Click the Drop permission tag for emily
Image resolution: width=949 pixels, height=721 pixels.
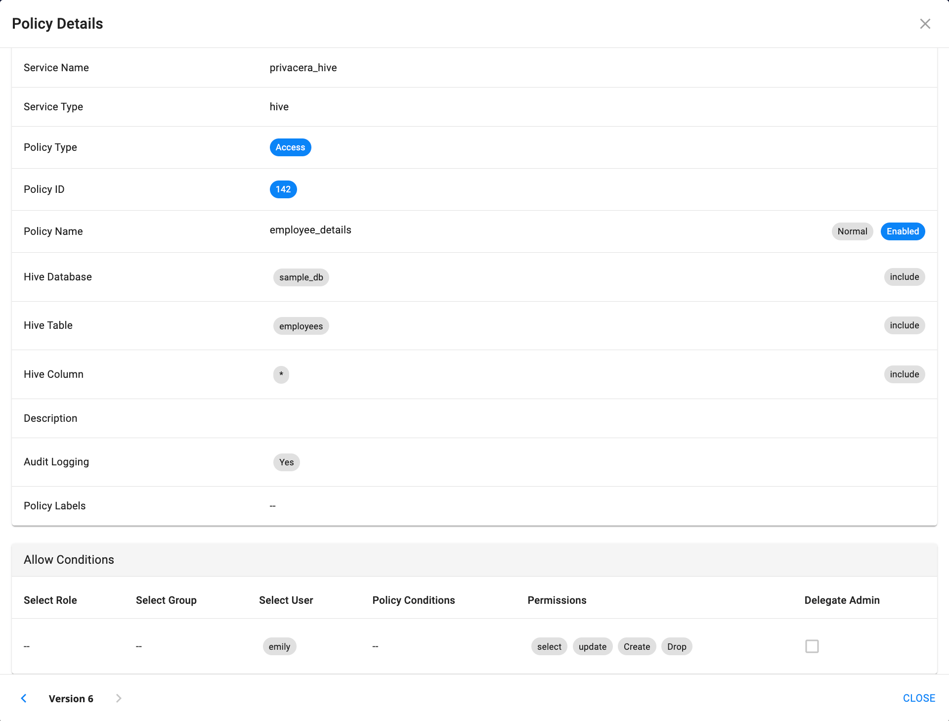point(675,647)
